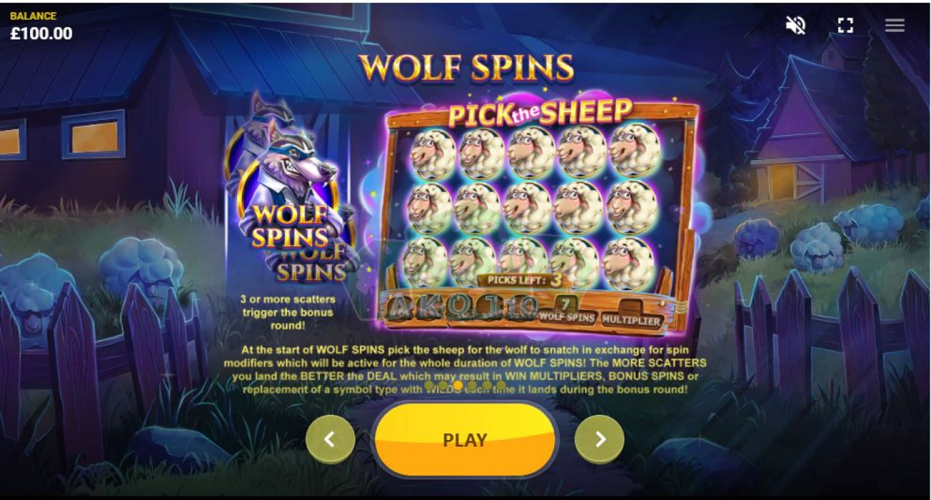This screenshot has height=500, width=931.
Task: Select the last pagination dot
Action: pos(501,386)
